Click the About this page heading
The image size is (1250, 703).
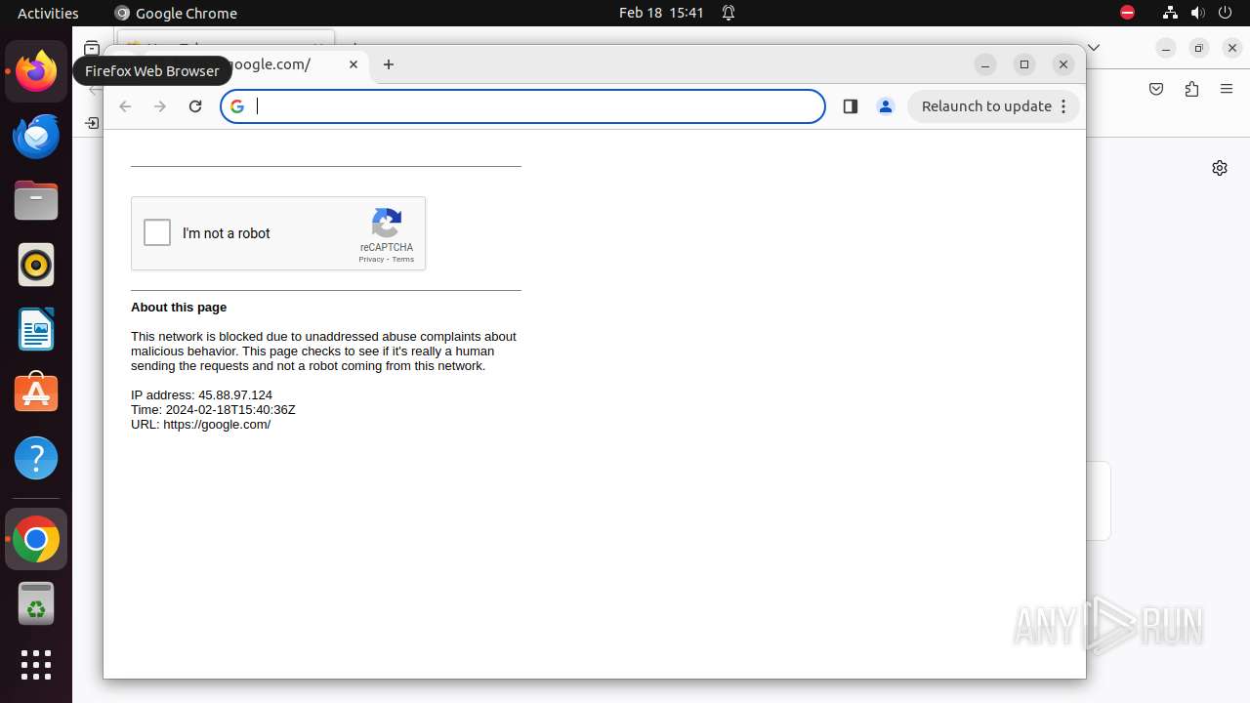coord(179,307)
